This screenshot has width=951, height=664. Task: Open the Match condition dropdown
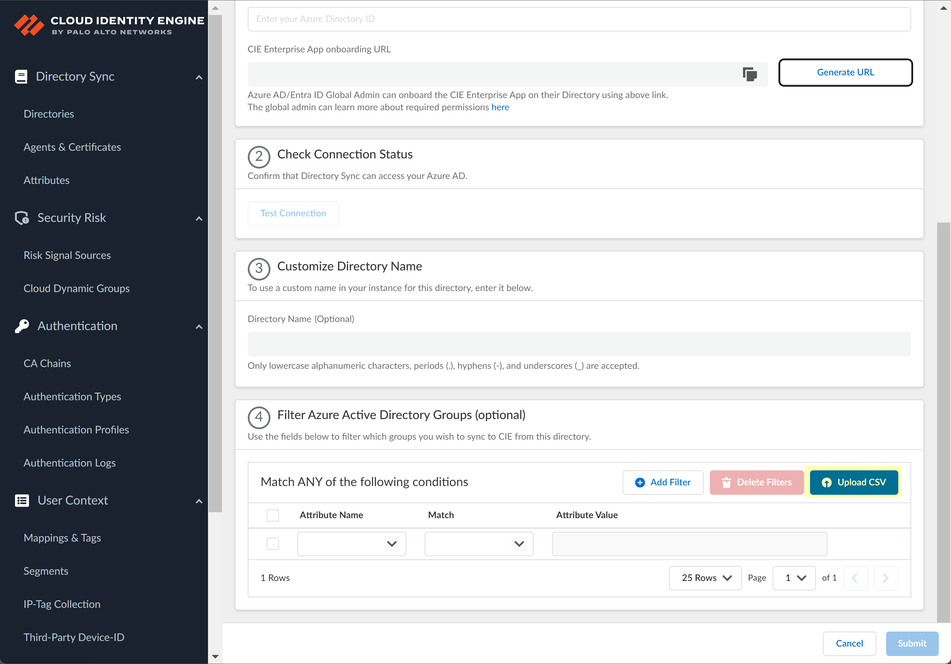[478, 544]
